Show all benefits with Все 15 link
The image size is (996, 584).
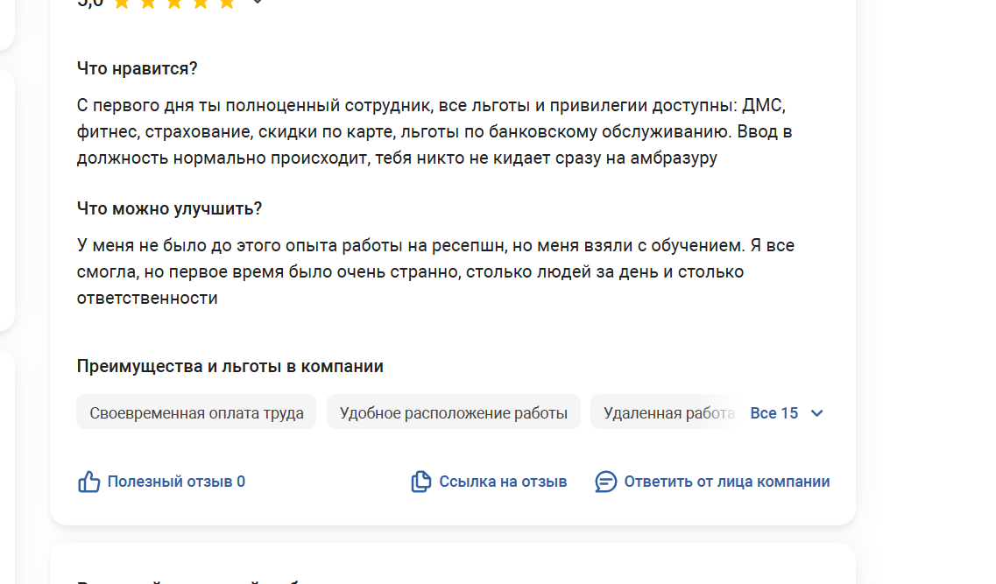(x=773, y=413)
